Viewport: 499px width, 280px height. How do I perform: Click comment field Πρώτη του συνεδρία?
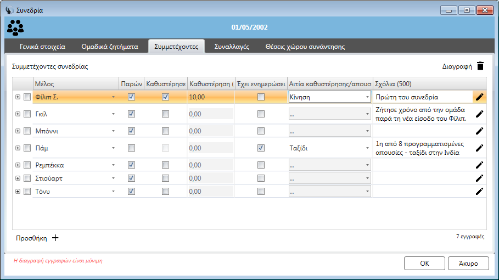423,97
